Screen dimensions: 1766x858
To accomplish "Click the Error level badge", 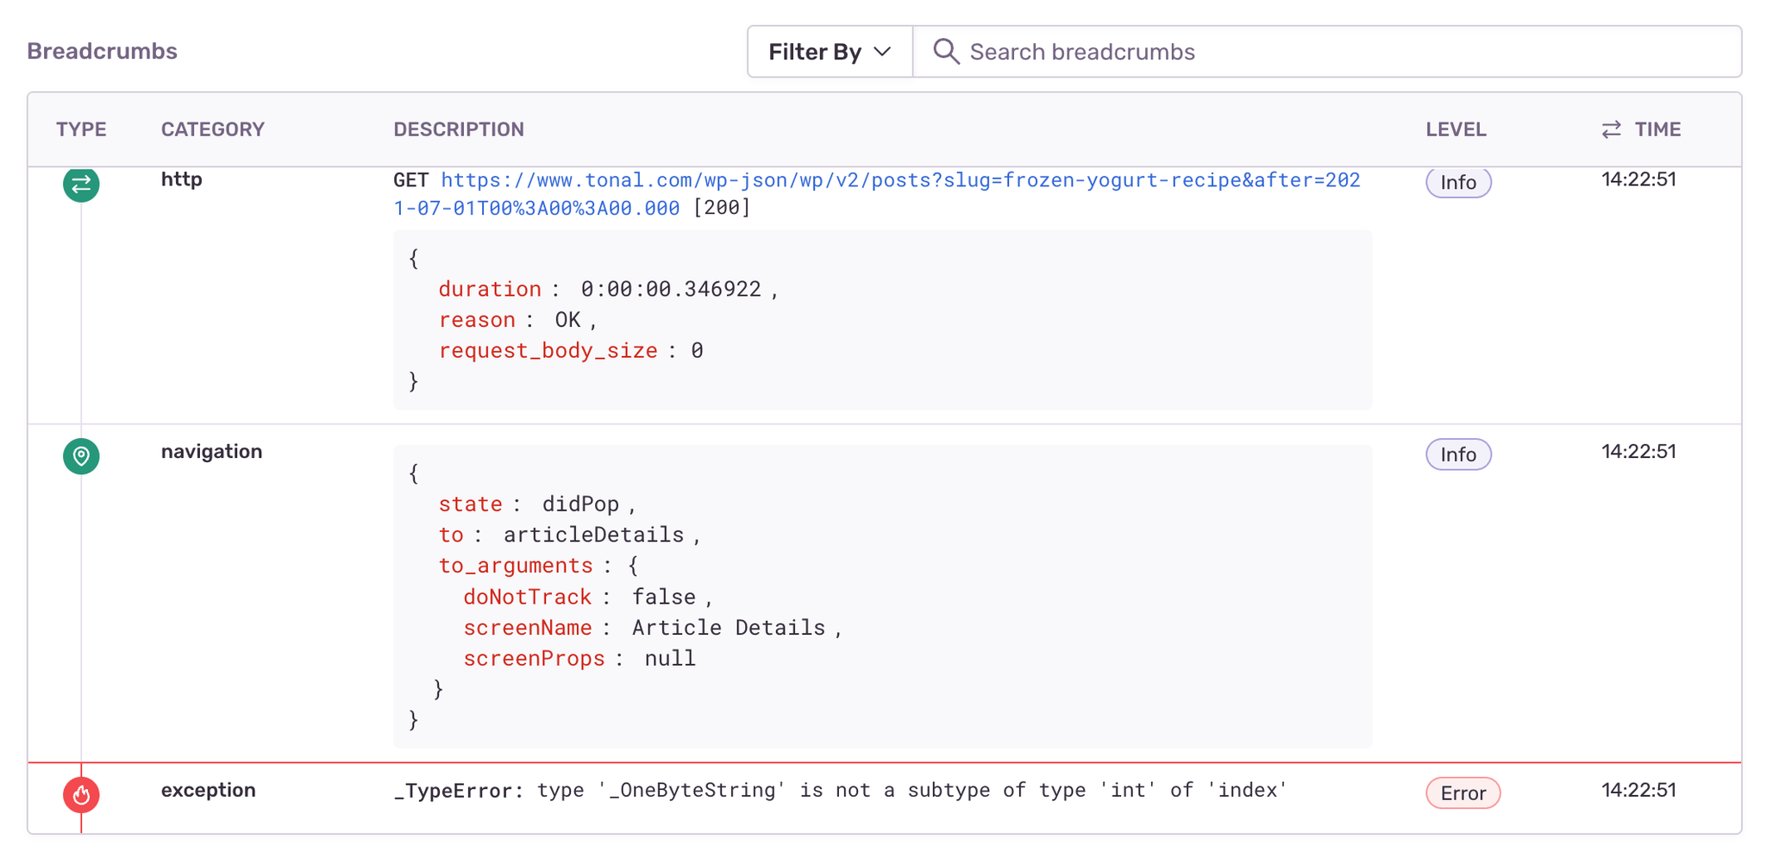I will click(1462, 793).
